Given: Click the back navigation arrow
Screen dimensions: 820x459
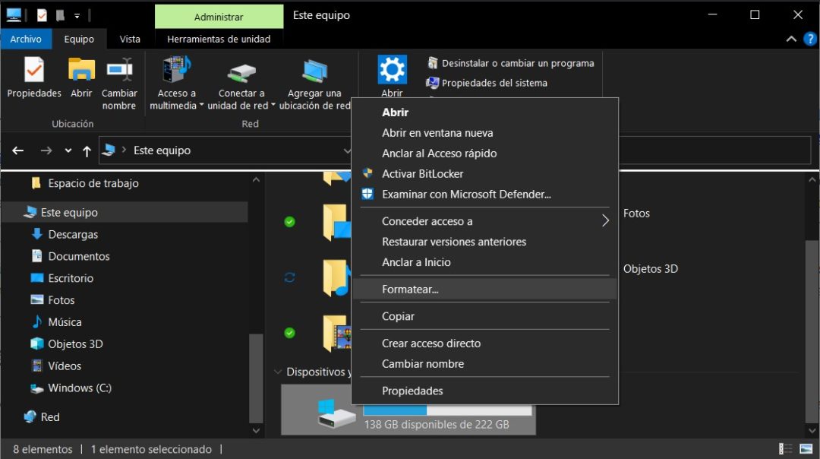Looking at the screenshot, I should [x=17, y=150].
